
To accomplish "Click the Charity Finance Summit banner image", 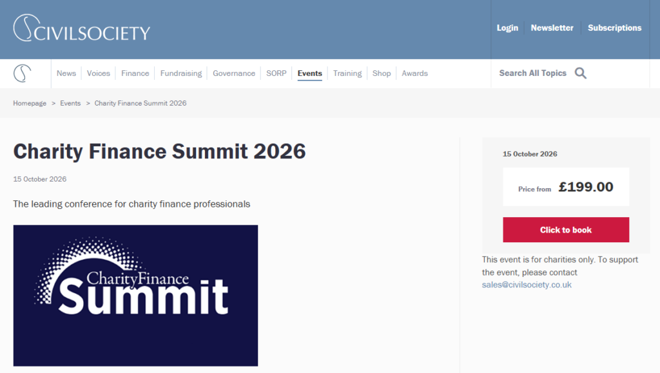I will 135,295.
